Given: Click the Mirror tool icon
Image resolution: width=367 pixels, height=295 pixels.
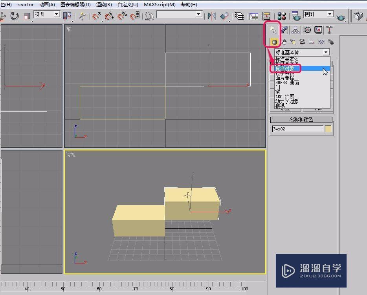Looking at the screenshot, I should click(x=212, y=16).
